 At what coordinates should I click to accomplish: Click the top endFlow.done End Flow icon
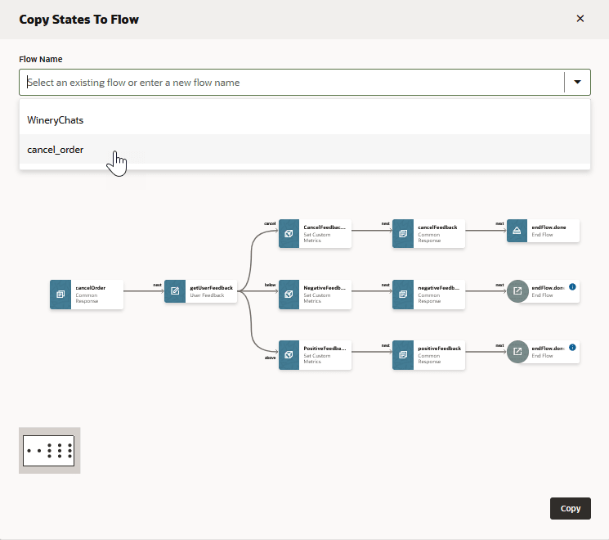coord(517,232)
